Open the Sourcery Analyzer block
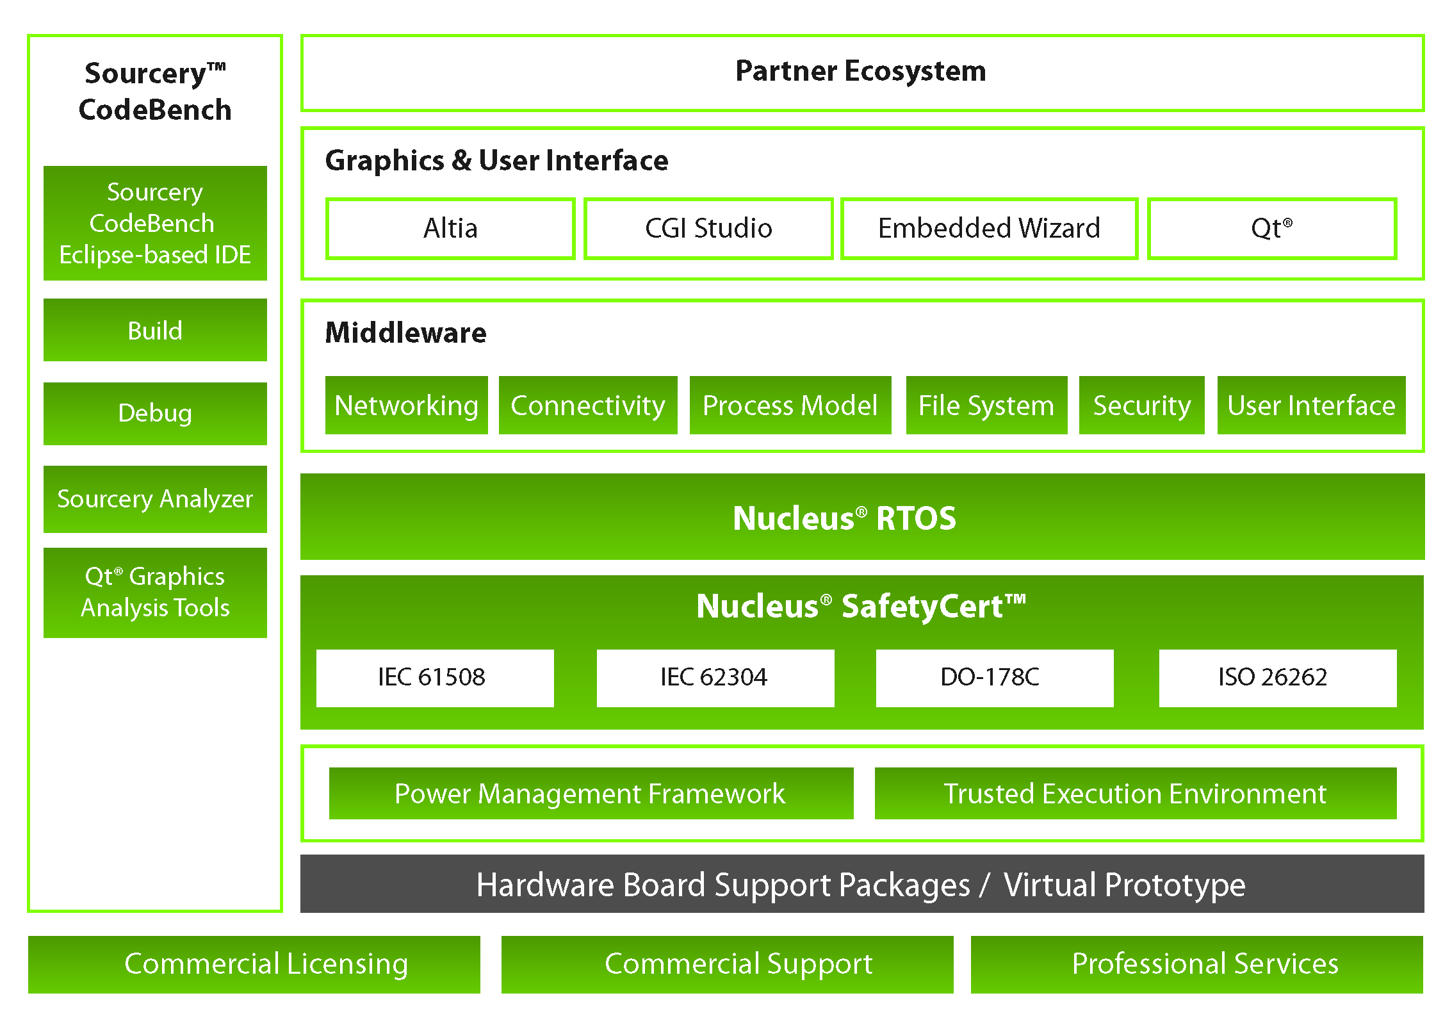This screenshot has height=1016, width=1452. (x=155, y=499)
